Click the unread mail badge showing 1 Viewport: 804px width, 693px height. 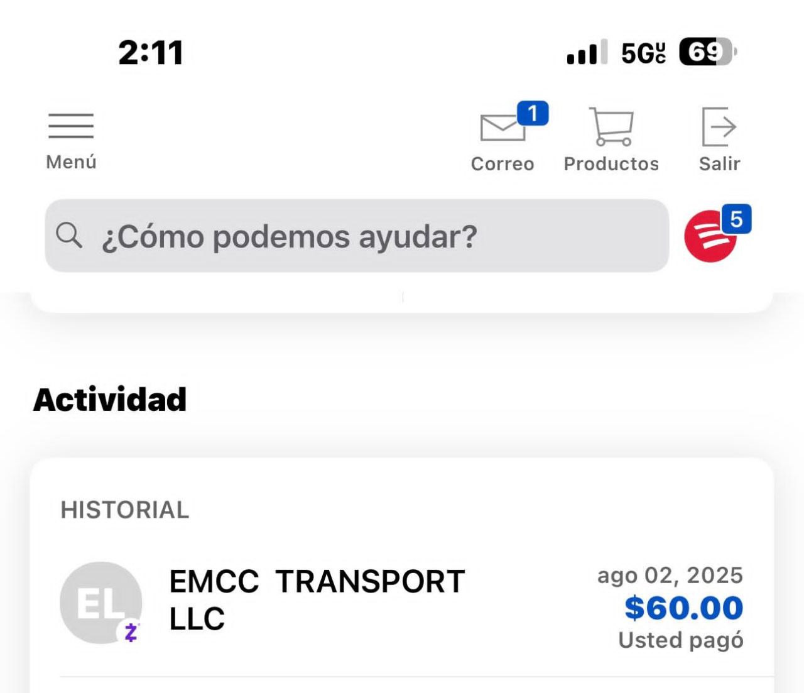(533, 114)
